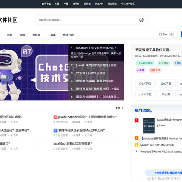Click the xmind下载 button

click(x=145, y=94)
